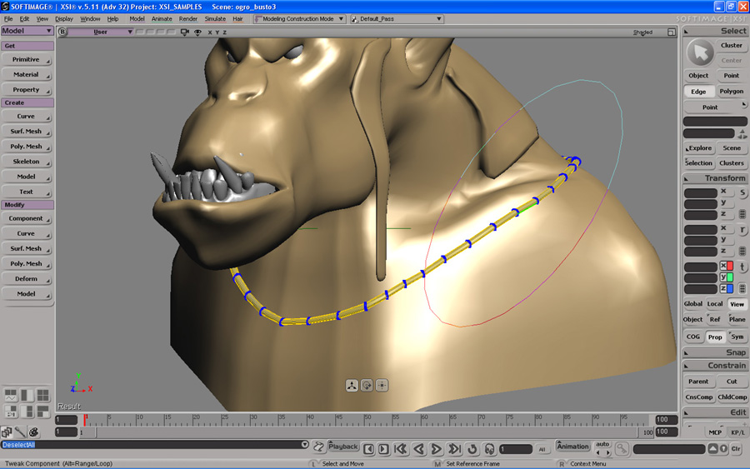Viewport: 750px width, 469px height.
Task: Toggle the eye visibility icon in viewport header
Action: point(197,32)
